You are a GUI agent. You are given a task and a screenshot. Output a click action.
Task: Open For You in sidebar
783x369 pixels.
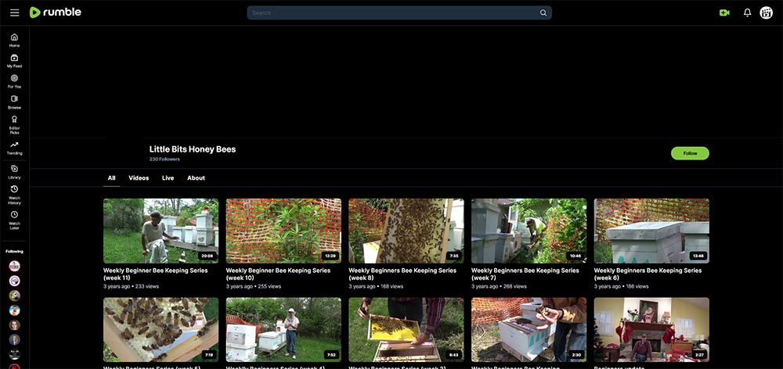[x=14, y=81]
